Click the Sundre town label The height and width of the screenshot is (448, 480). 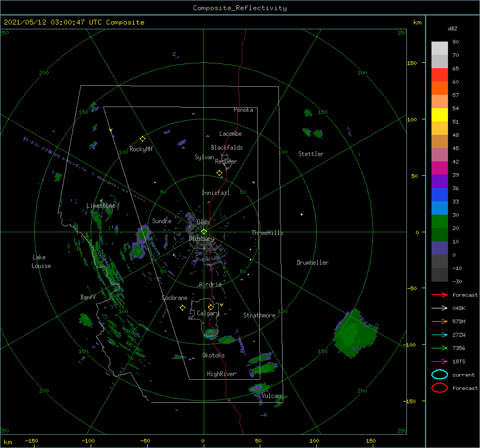click(162, 221)
